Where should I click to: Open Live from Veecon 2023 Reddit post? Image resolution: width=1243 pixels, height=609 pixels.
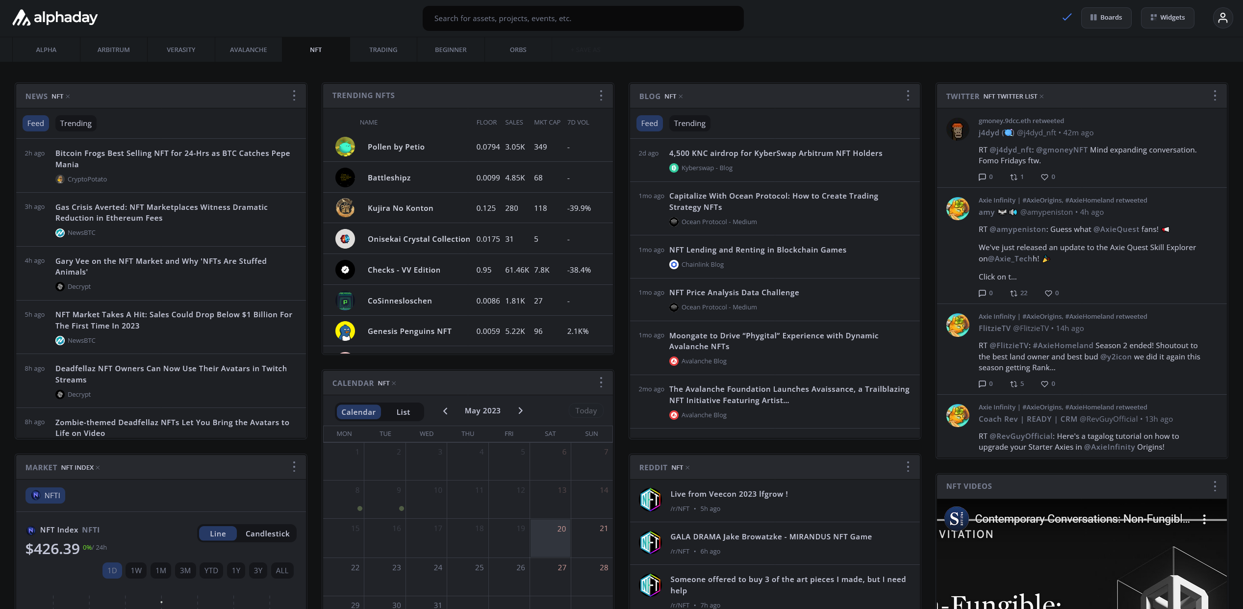[729, 494]
